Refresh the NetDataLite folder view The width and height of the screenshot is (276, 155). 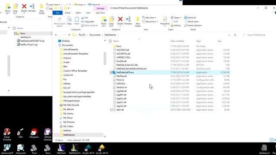[235, 35]
